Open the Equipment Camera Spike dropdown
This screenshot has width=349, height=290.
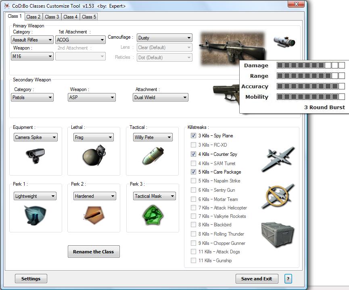pyautogui.click(x=36, y=137)
